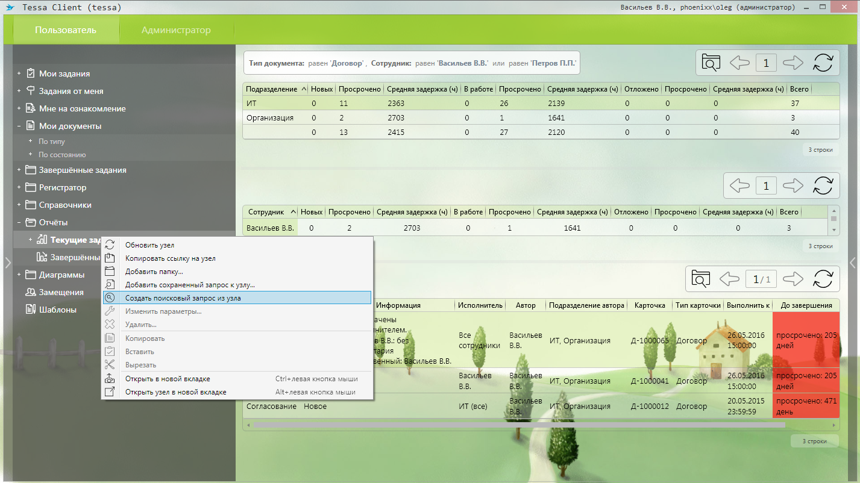
Task: Go to next page in top report toolbar
Action: (x=793, y=63)
